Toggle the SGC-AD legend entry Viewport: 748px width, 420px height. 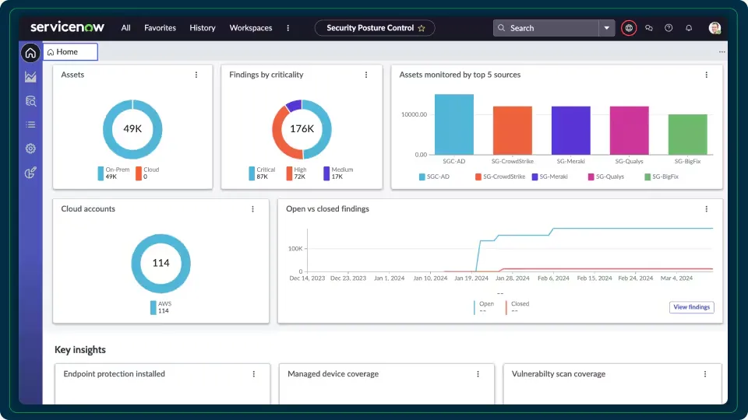coord(434,177)
